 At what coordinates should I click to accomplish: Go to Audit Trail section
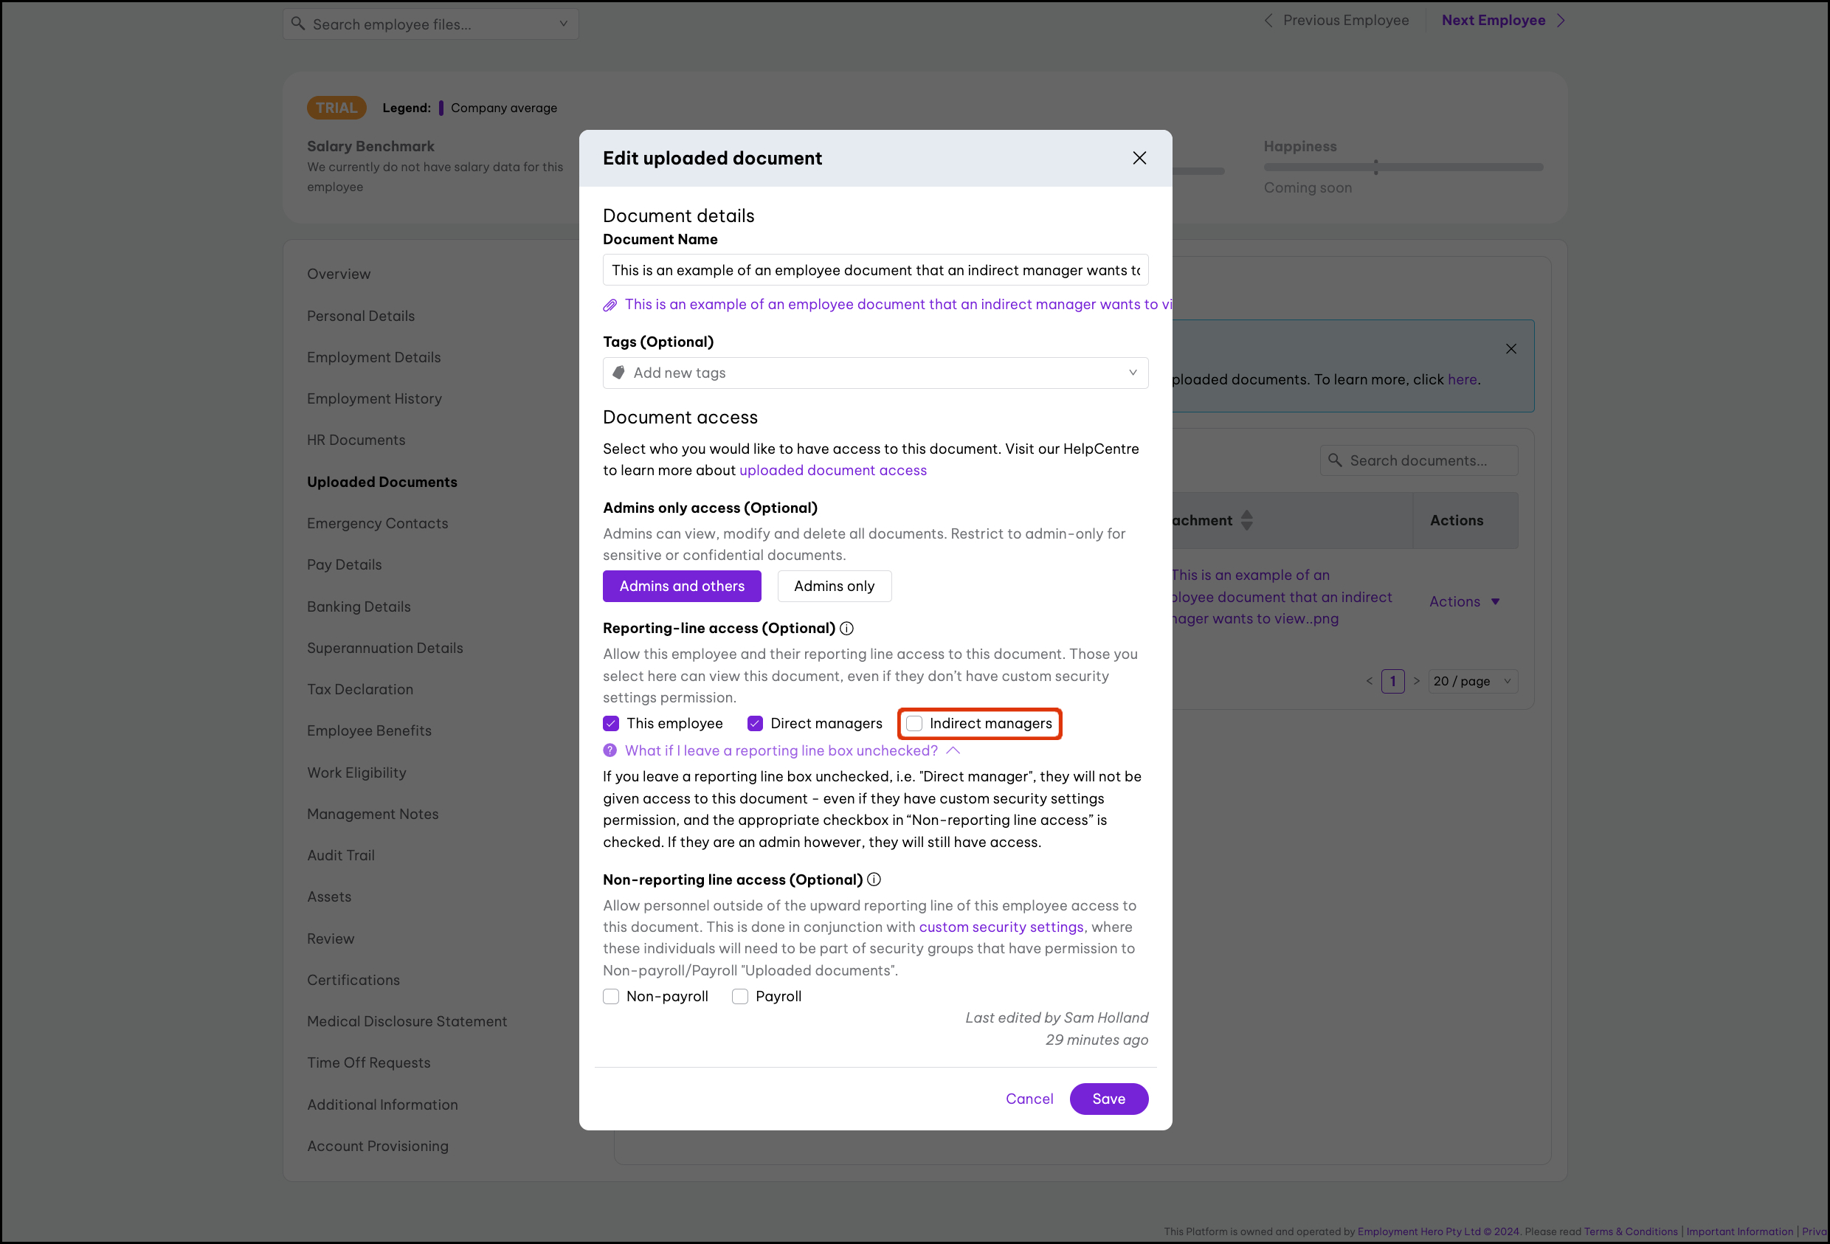pos(340,855)
